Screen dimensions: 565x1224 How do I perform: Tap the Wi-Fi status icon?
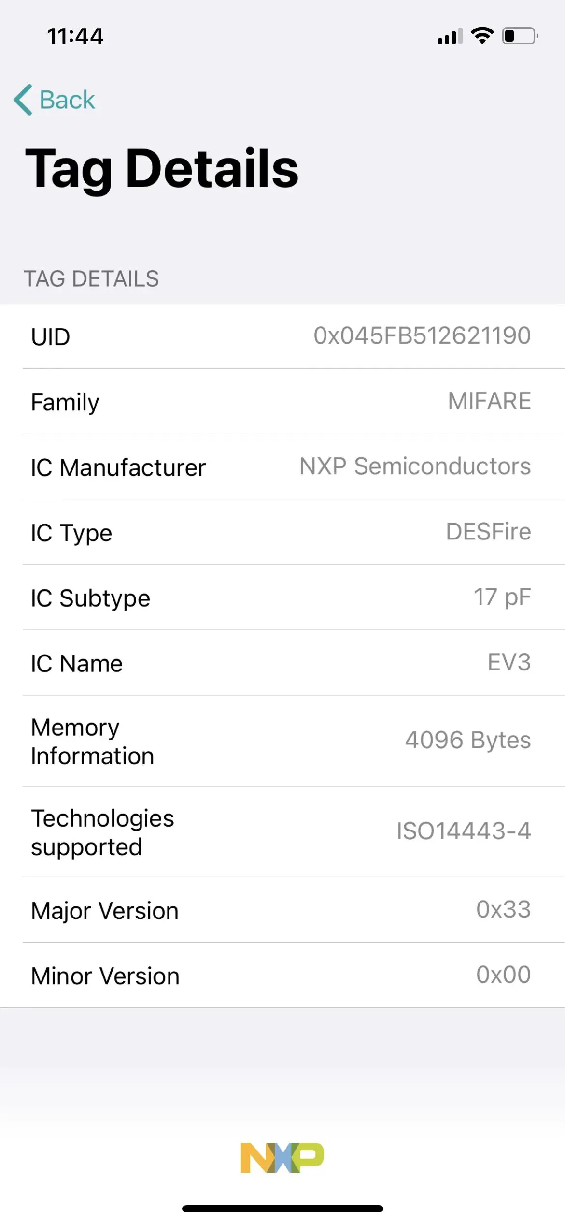(482, 36)
